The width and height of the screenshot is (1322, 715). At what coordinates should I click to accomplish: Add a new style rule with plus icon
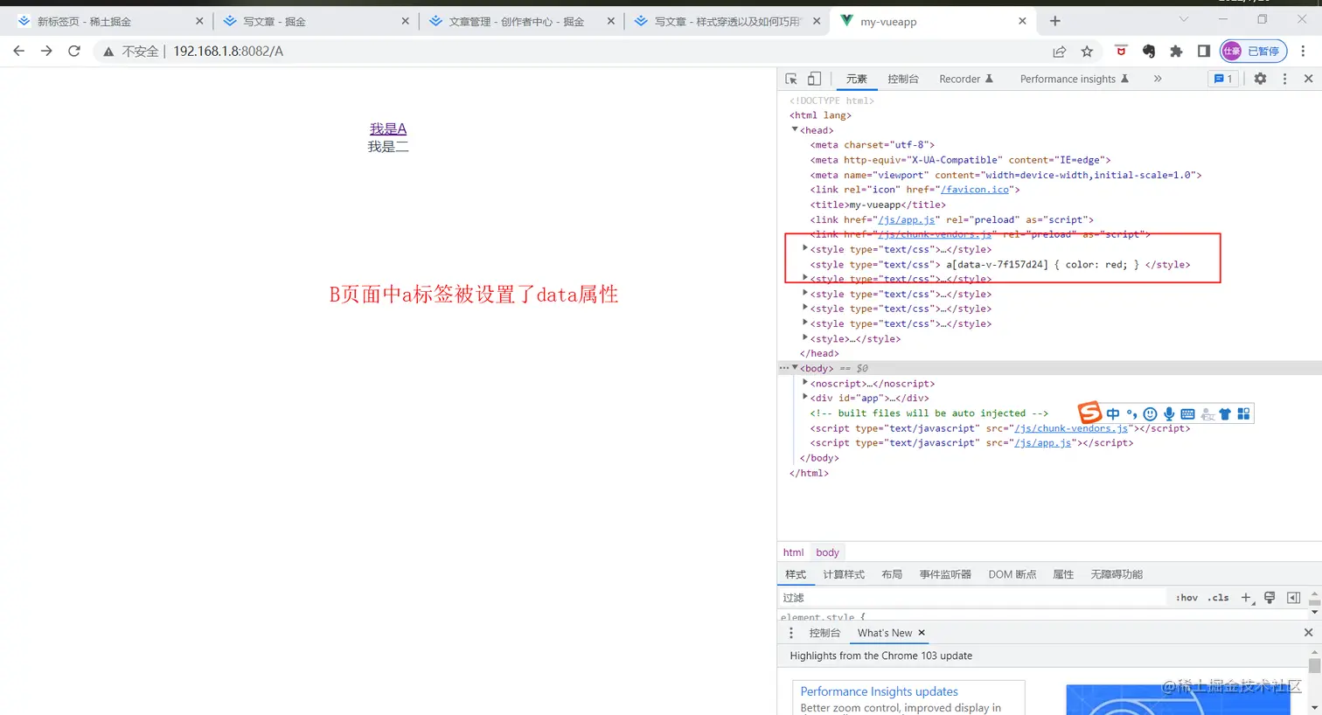pyautogui.click(x=1246, y=598)
